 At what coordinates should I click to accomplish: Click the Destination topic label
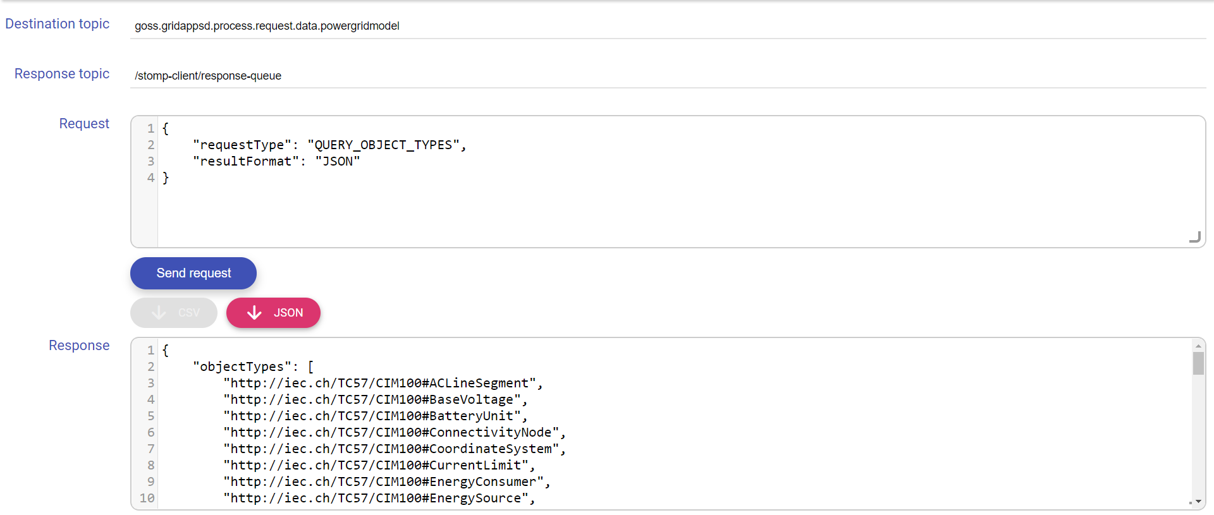58,24
